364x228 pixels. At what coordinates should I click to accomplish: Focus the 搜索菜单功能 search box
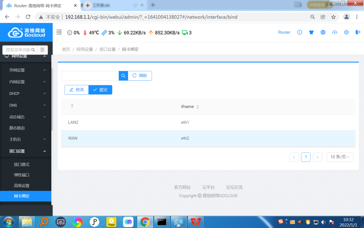tap(20, 50)
